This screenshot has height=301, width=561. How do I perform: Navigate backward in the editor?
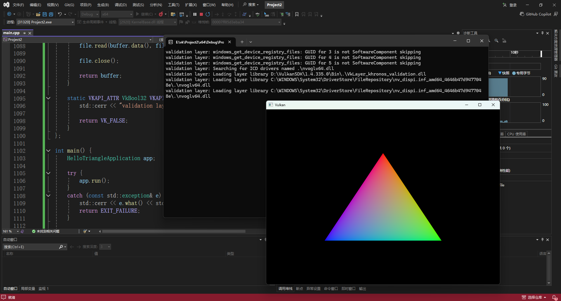pyautogui.click(x=9, y=14)
